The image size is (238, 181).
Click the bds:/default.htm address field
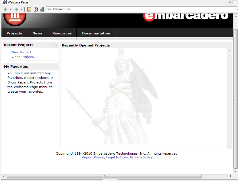pyautogui.click(x=141, y=9)
